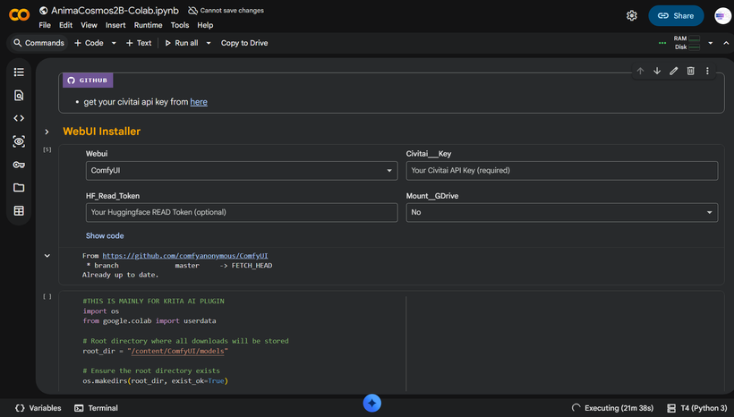734x417 pixels.
Task: Open the files folder icon
Action: pos(19,188)
